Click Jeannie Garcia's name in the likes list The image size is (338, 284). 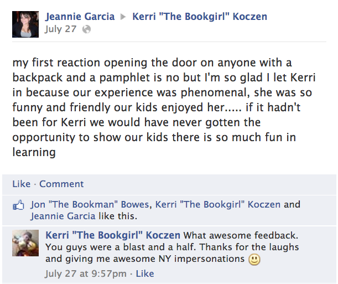(x=63, y=216)
